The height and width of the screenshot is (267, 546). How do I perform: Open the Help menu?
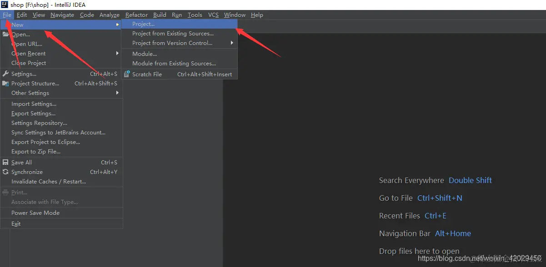click(x=257, y=15)
